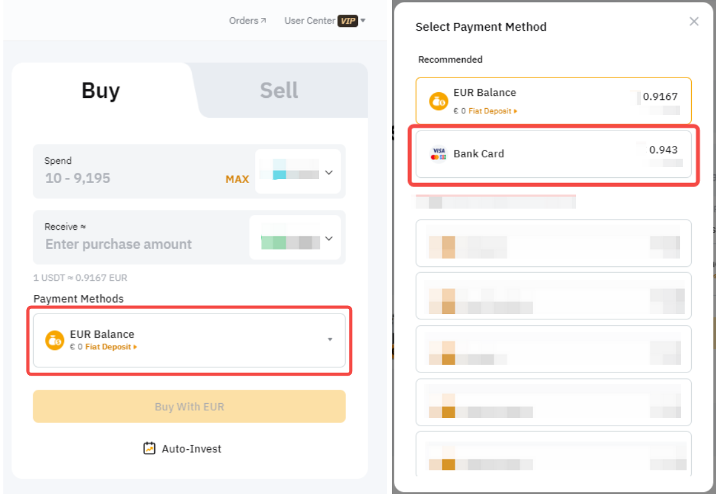Select Bank Card as the payment method
The image size is (716, 494).
[x=553, y=154]
